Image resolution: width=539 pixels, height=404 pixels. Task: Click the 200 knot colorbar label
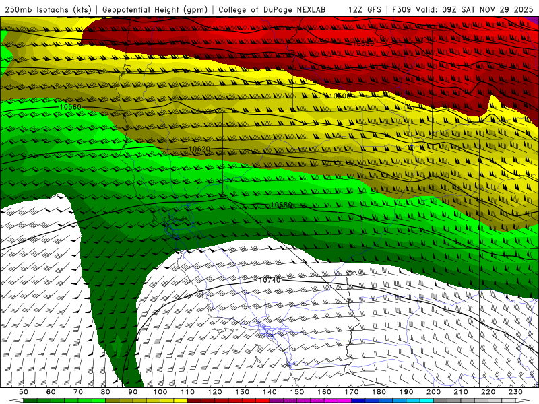coord(433,392)
